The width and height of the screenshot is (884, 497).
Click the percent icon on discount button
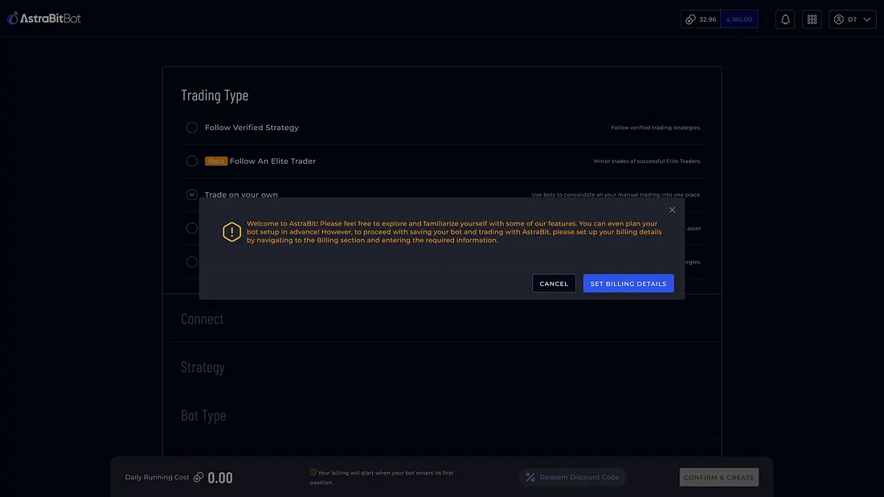tap(530, 477)
